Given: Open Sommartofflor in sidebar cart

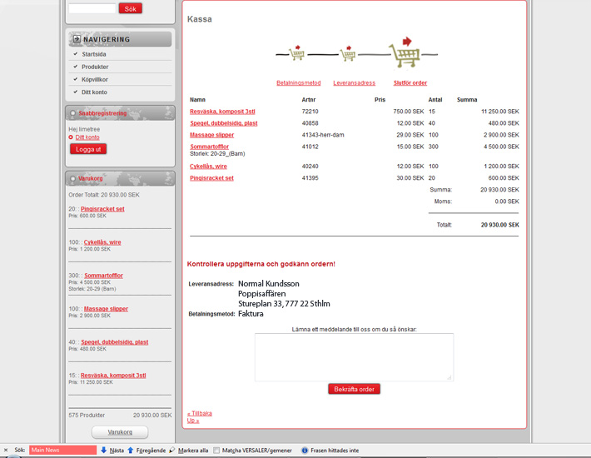Looking at the screenshot, I should tap(104, 276).
